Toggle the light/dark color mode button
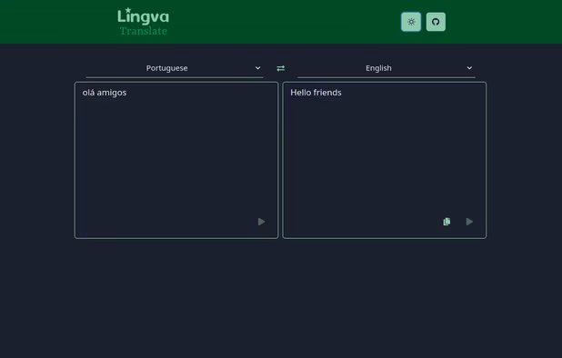 click(411, 22)
